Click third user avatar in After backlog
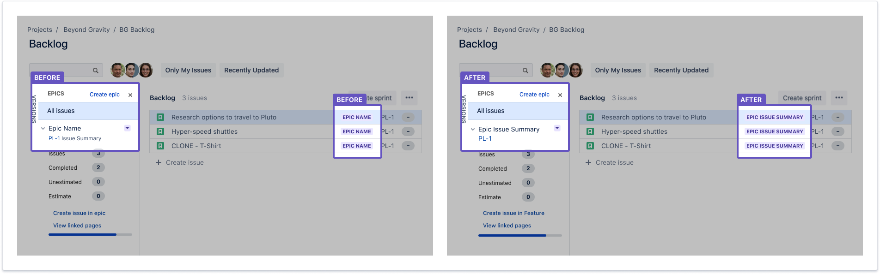Viewport: 880px width, 274px height. [576, 70]
